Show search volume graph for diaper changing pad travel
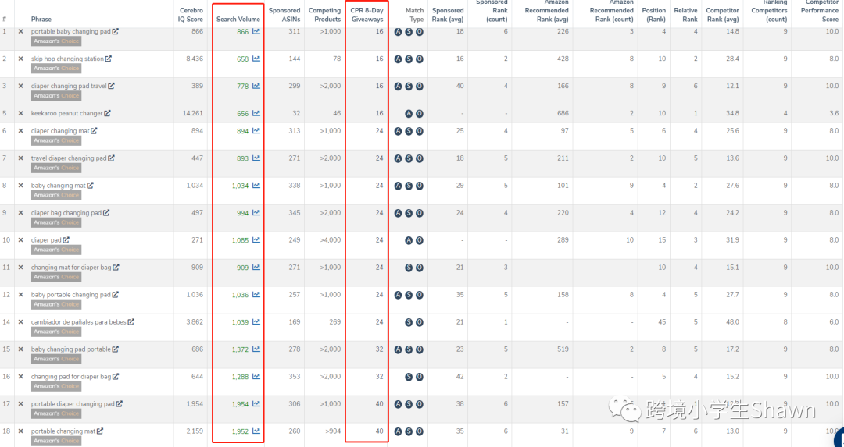 (x=256, y=86)
